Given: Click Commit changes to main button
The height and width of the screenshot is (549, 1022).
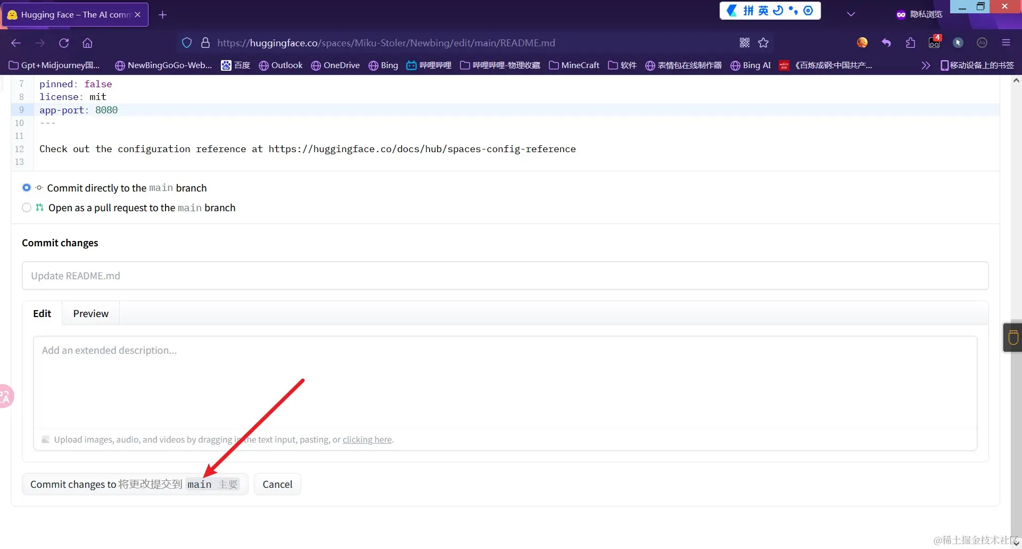Looking at the screenshot, I should 135,484.
